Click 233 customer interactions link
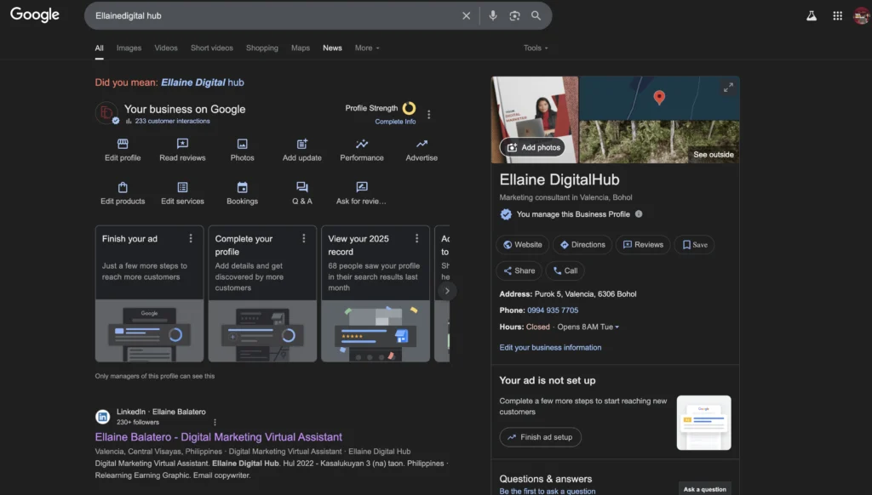This screenshot has width=872, height=495. 172,121
